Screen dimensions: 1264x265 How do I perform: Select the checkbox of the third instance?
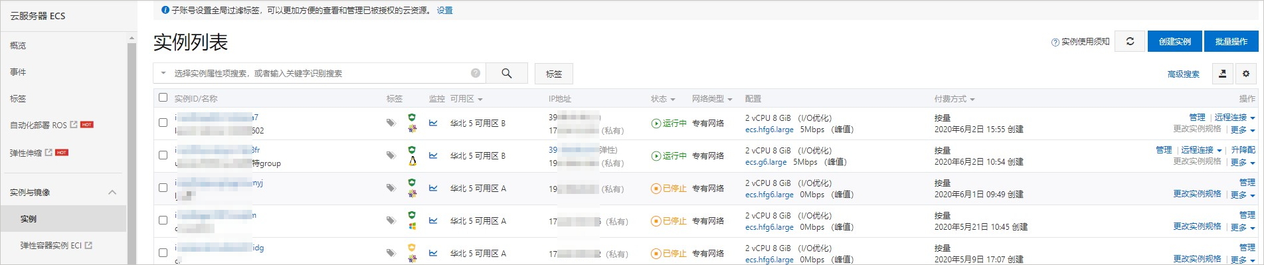tap(163, 188)
